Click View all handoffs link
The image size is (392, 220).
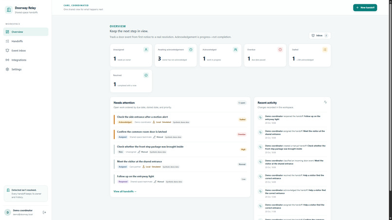pos(125,191)
